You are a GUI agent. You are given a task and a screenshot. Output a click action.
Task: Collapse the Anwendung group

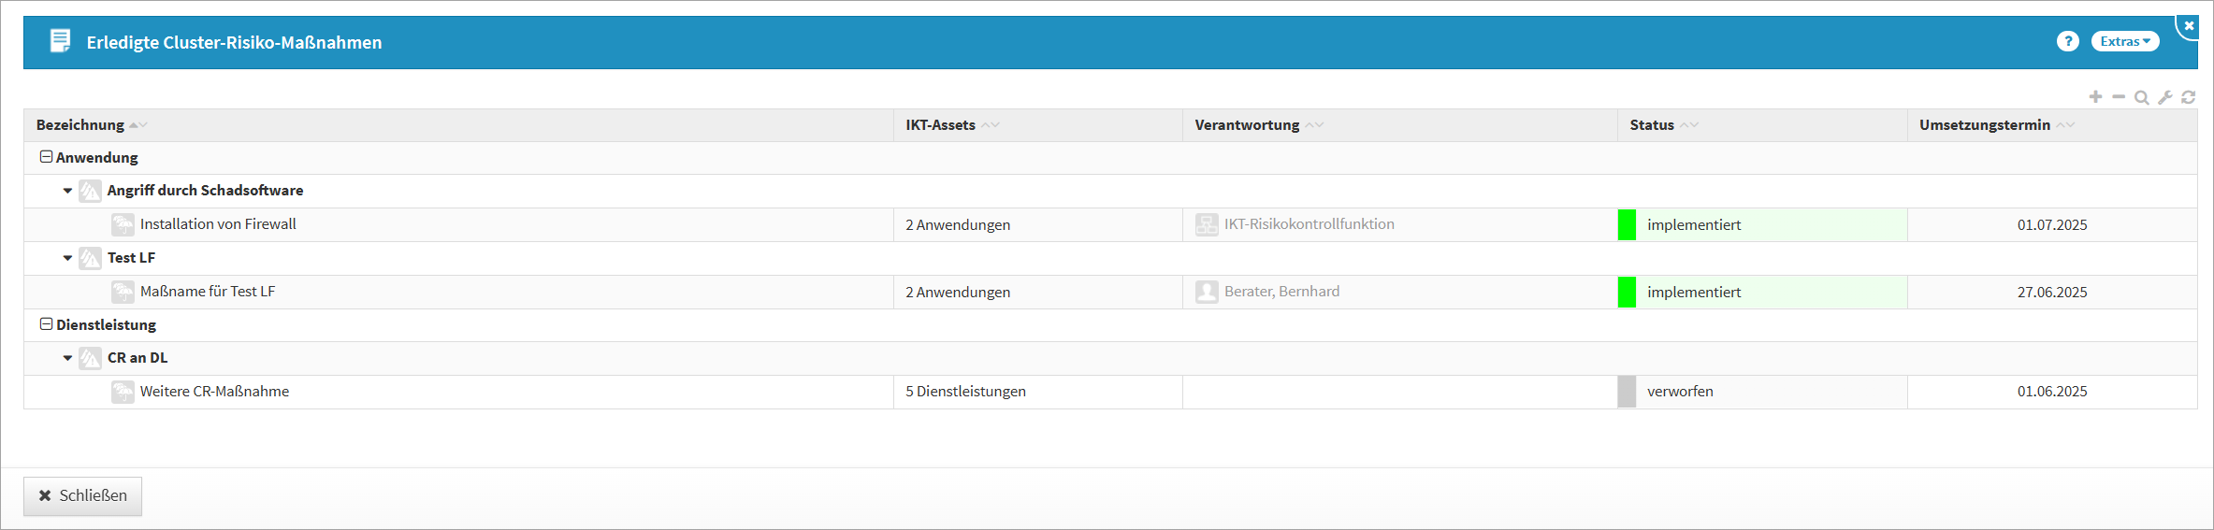46,157
